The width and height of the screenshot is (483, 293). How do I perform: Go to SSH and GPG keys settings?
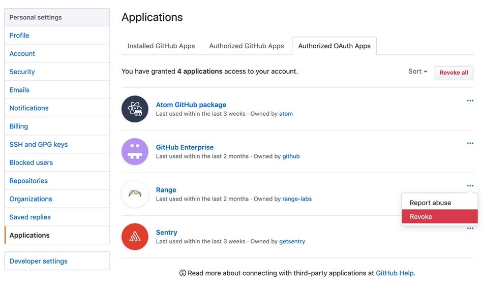pos(39,144)
